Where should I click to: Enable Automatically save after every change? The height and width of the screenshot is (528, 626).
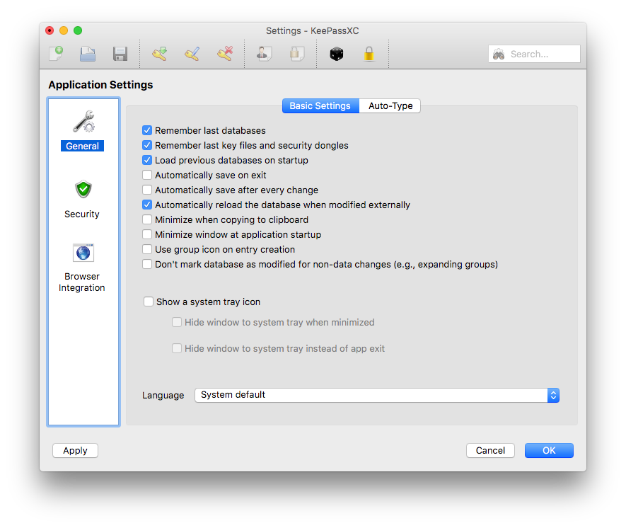(x=147, y=190)
